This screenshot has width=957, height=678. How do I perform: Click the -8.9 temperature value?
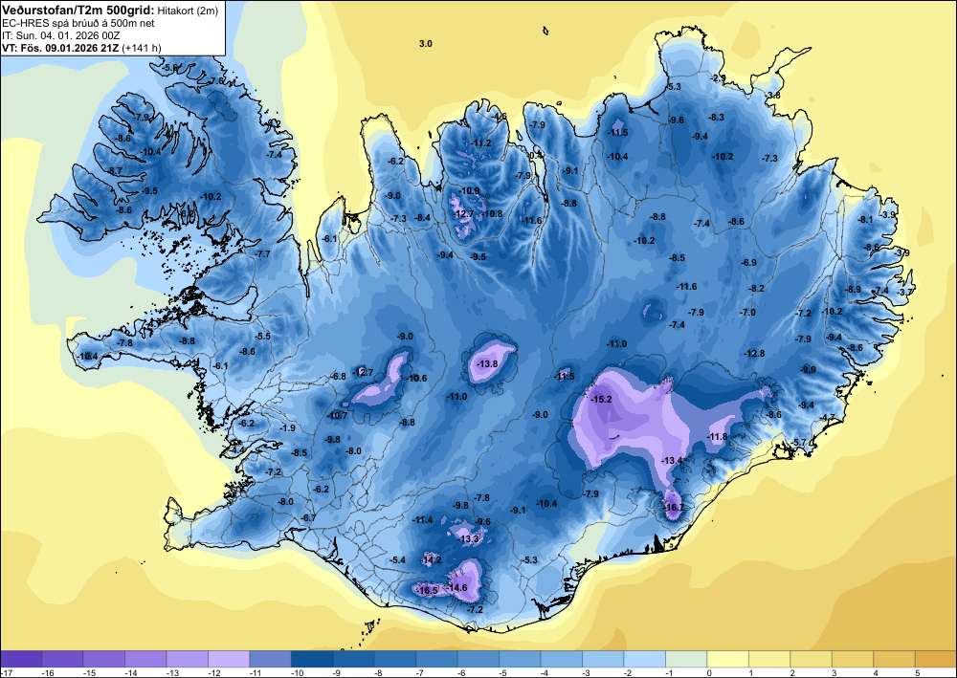(x=854, y=289)
